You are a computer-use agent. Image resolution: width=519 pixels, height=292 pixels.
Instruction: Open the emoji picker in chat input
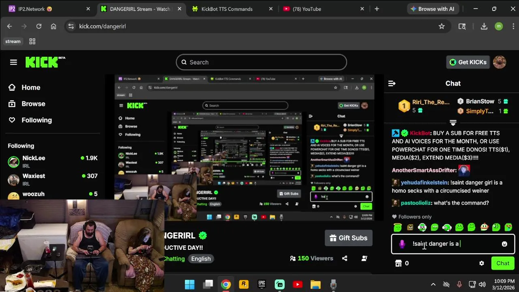click(x=504, y=244)
